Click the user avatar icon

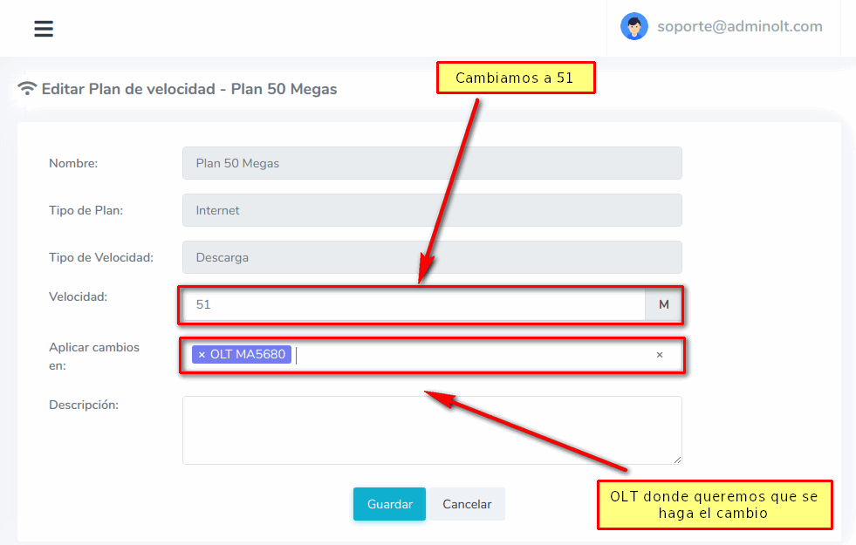[x=634, y=26]
